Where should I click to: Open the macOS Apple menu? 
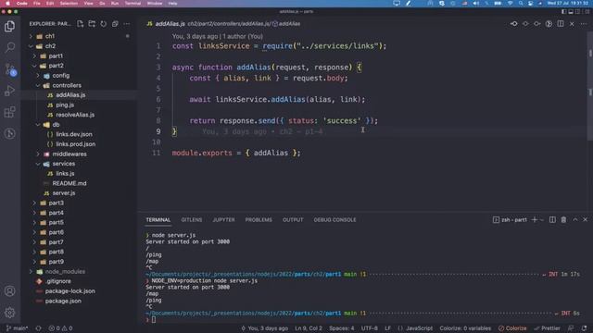pyautogui.click(x=7, y=3)
